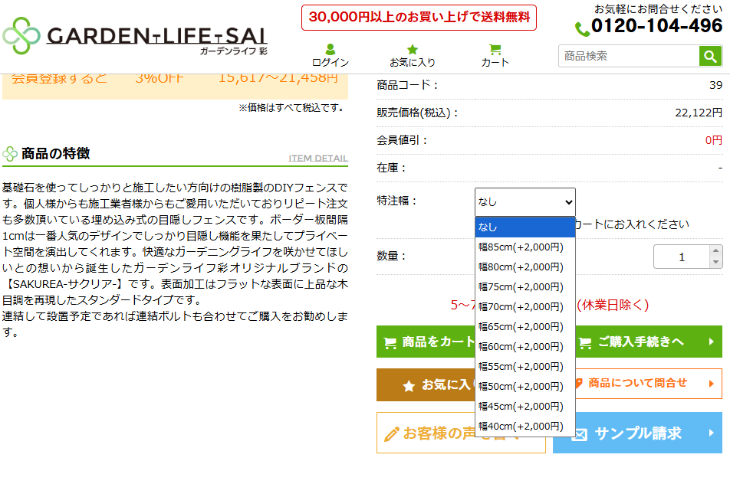Viewport: 730px width, 484px height.
Task: Click the star icon on お気に入り button
Action: click(x=407, y=384)
